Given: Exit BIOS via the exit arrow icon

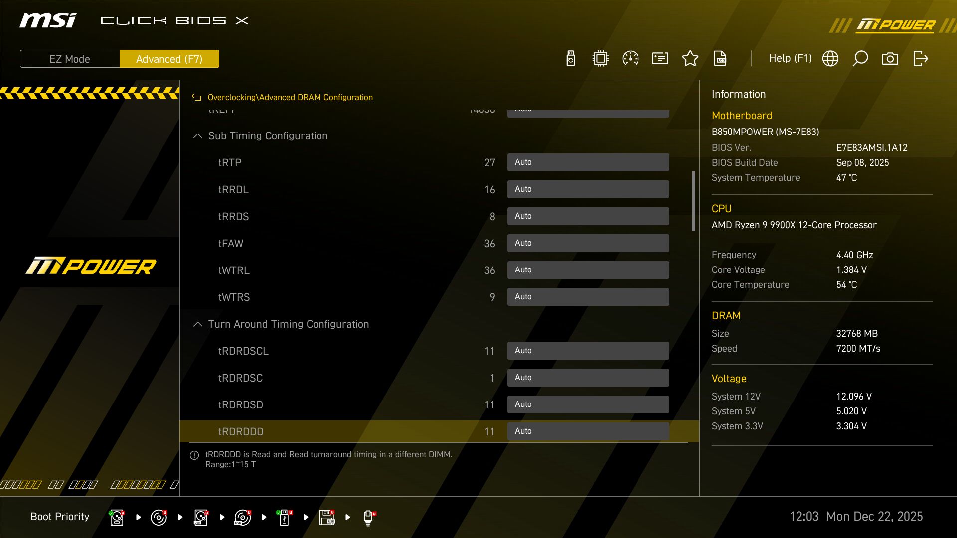Looking at the screenshot, I should coord(920,58).
